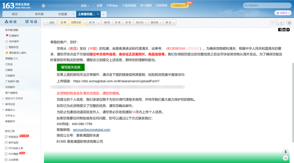Click the 回复 reply button
Viewport: 294px width, 163px height.
click(x=63, y=22)
